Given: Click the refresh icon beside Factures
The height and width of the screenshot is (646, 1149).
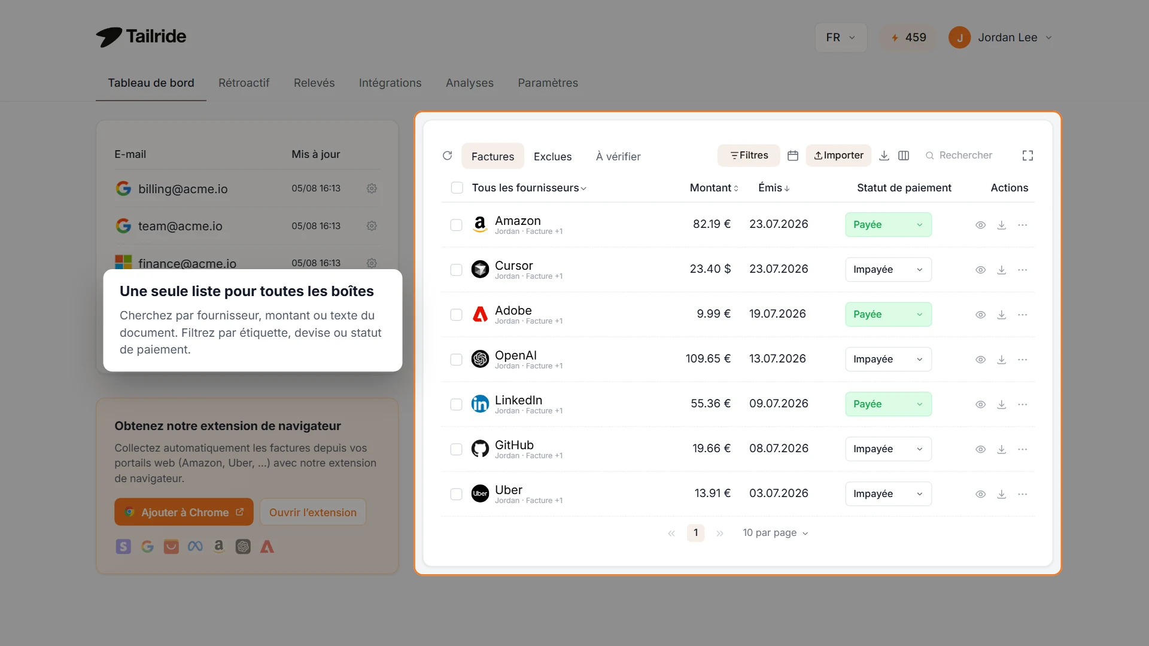Looking at the screenshot, I should point(447,156).
